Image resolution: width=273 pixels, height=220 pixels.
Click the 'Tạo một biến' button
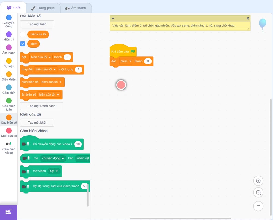click(37, 24)
